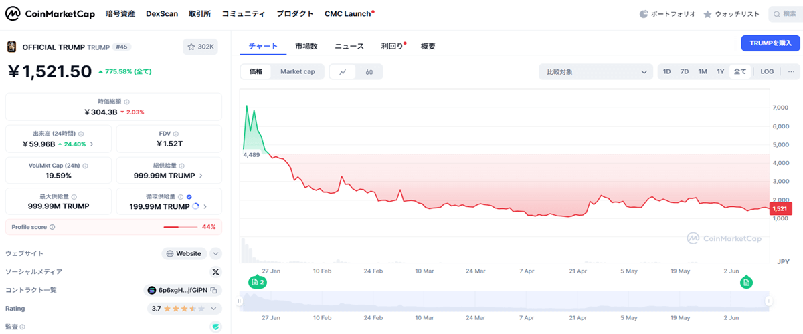Open the ニュース tab

tap(349, 46)
